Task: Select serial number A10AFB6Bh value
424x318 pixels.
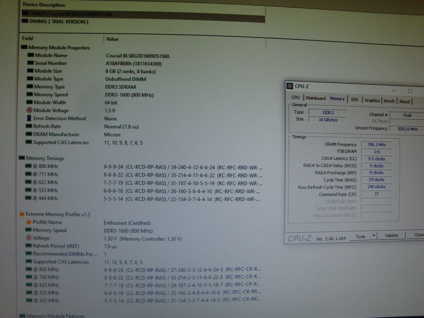Action: point(133,64)
